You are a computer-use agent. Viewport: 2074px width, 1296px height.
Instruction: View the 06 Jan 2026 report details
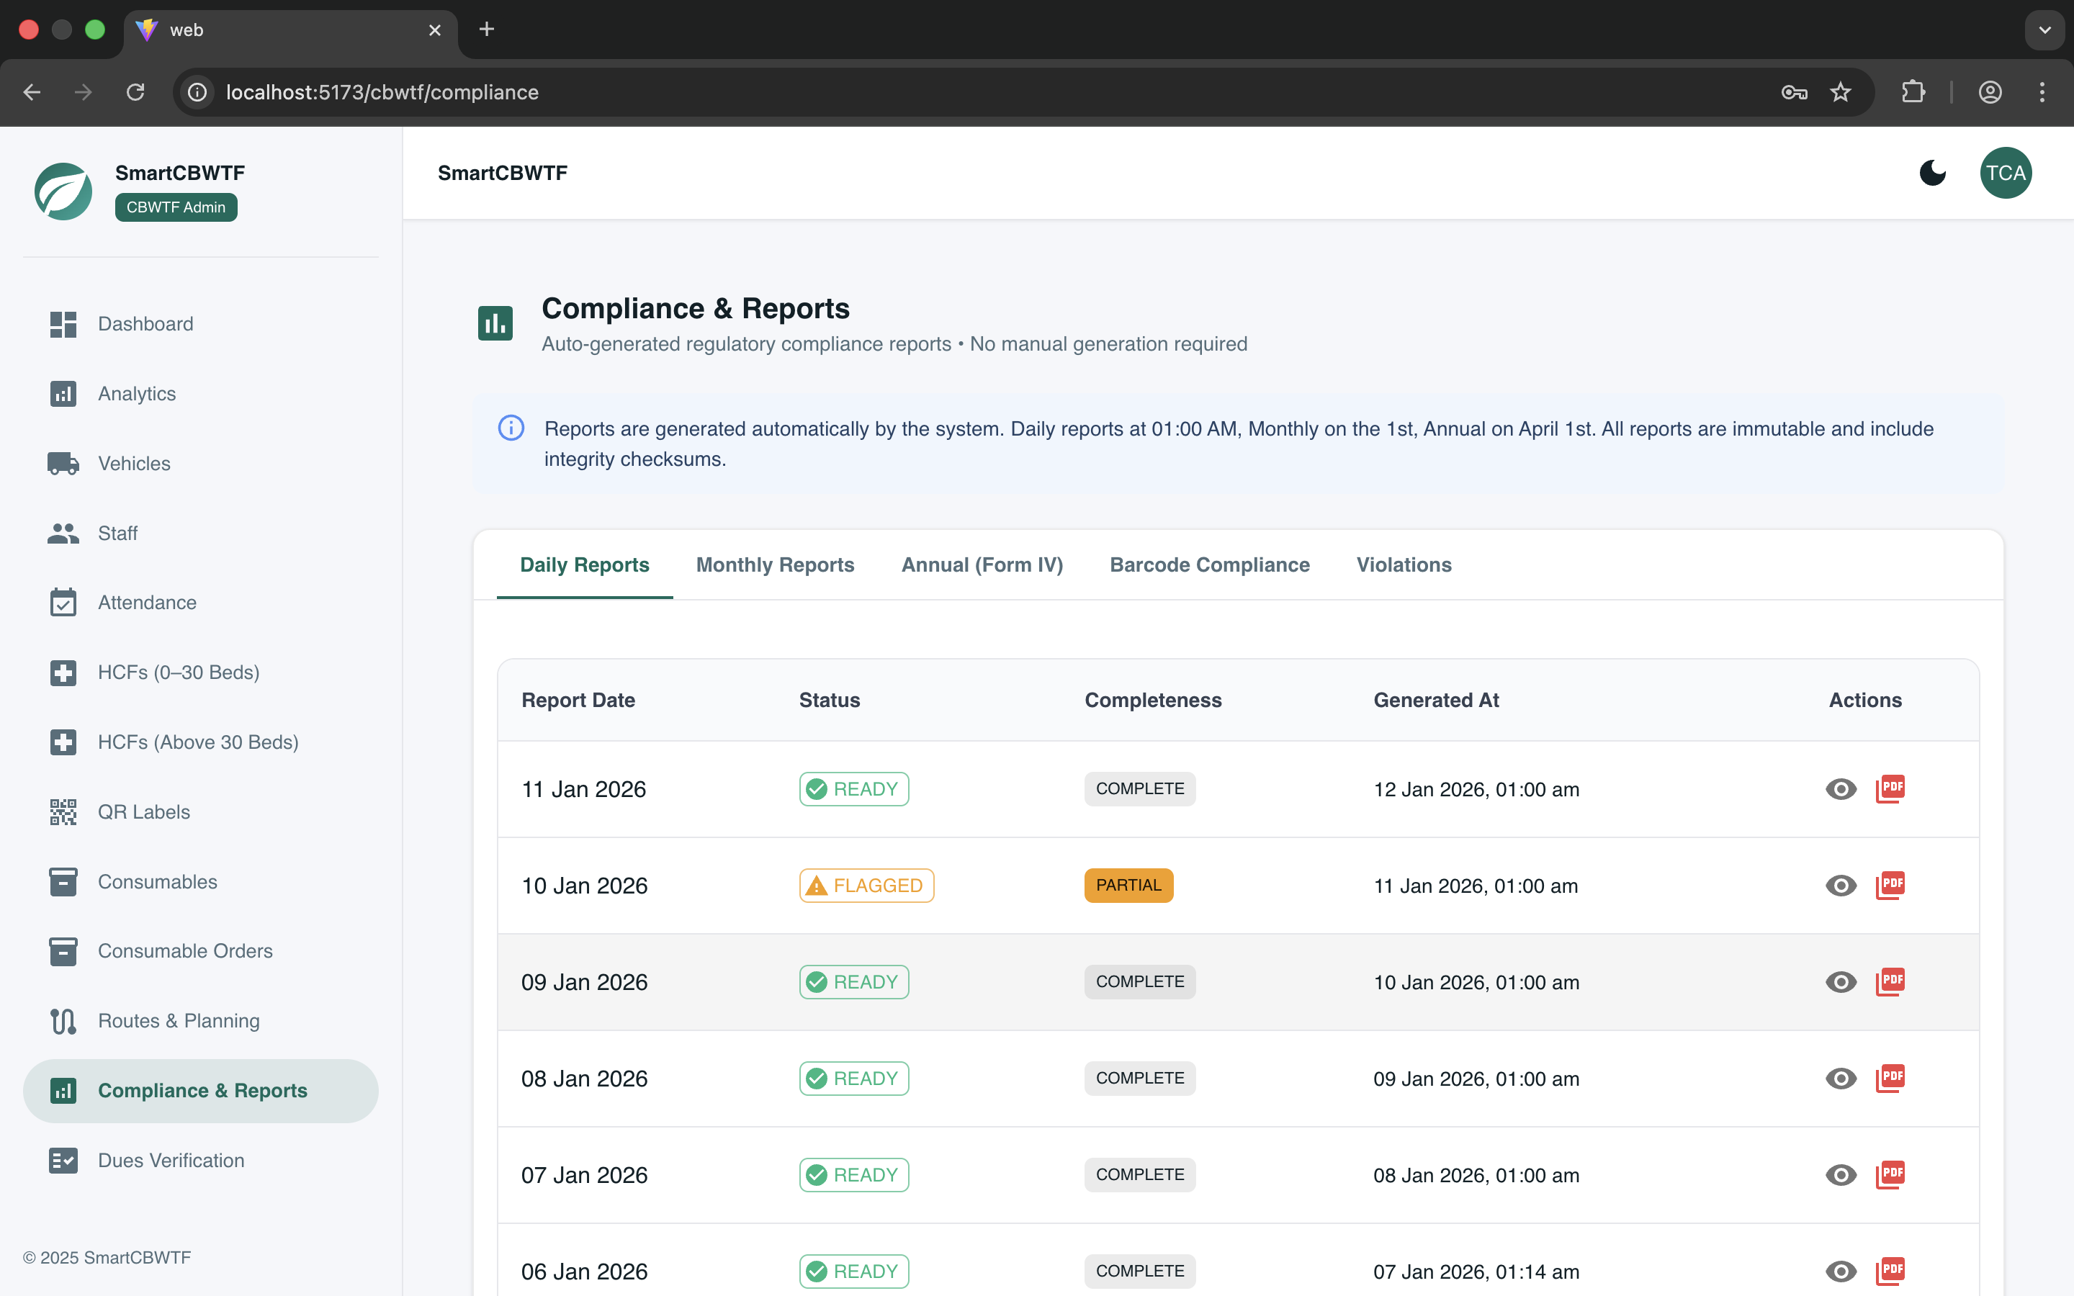coord(1840,1271)
